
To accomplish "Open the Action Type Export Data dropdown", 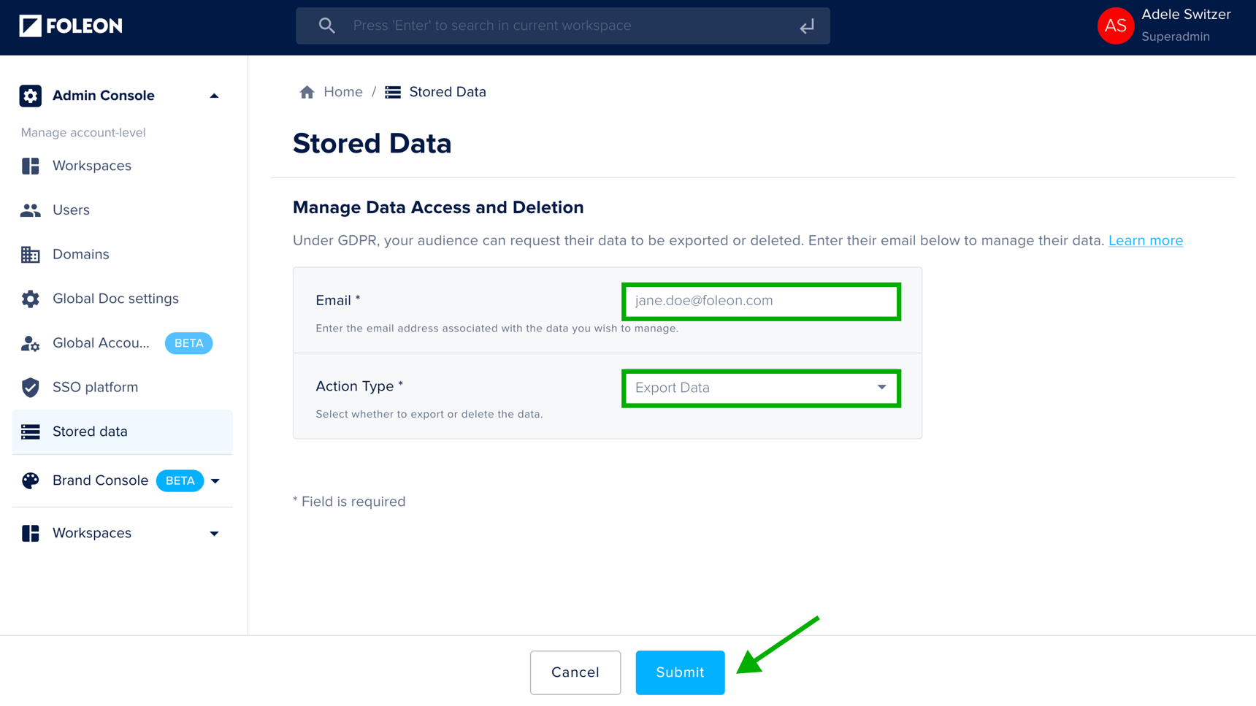I will point(761,388).
